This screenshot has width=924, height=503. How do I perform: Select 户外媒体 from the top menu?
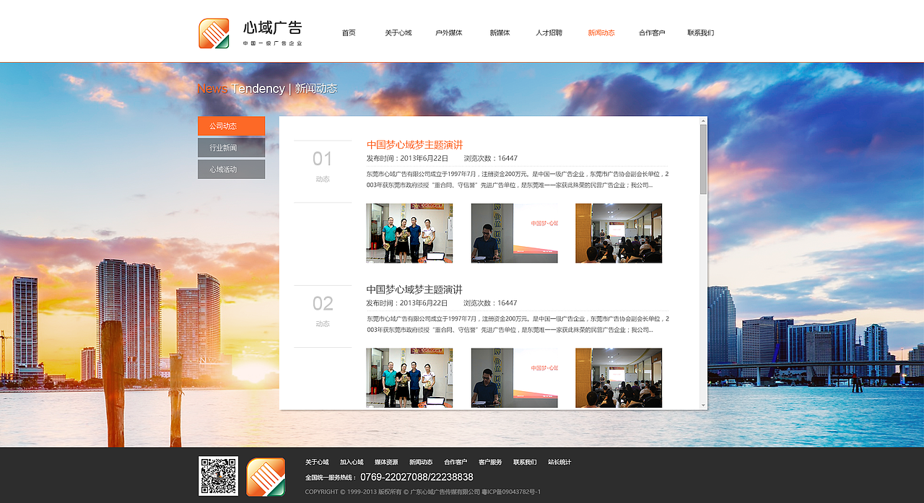click(x=450, y=32)
